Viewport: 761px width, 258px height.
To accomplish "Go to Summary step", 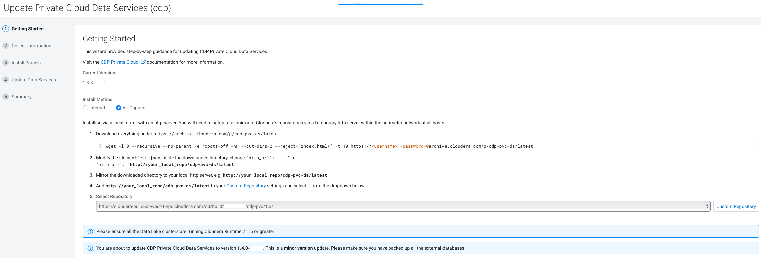I will [x=22, y=97].
